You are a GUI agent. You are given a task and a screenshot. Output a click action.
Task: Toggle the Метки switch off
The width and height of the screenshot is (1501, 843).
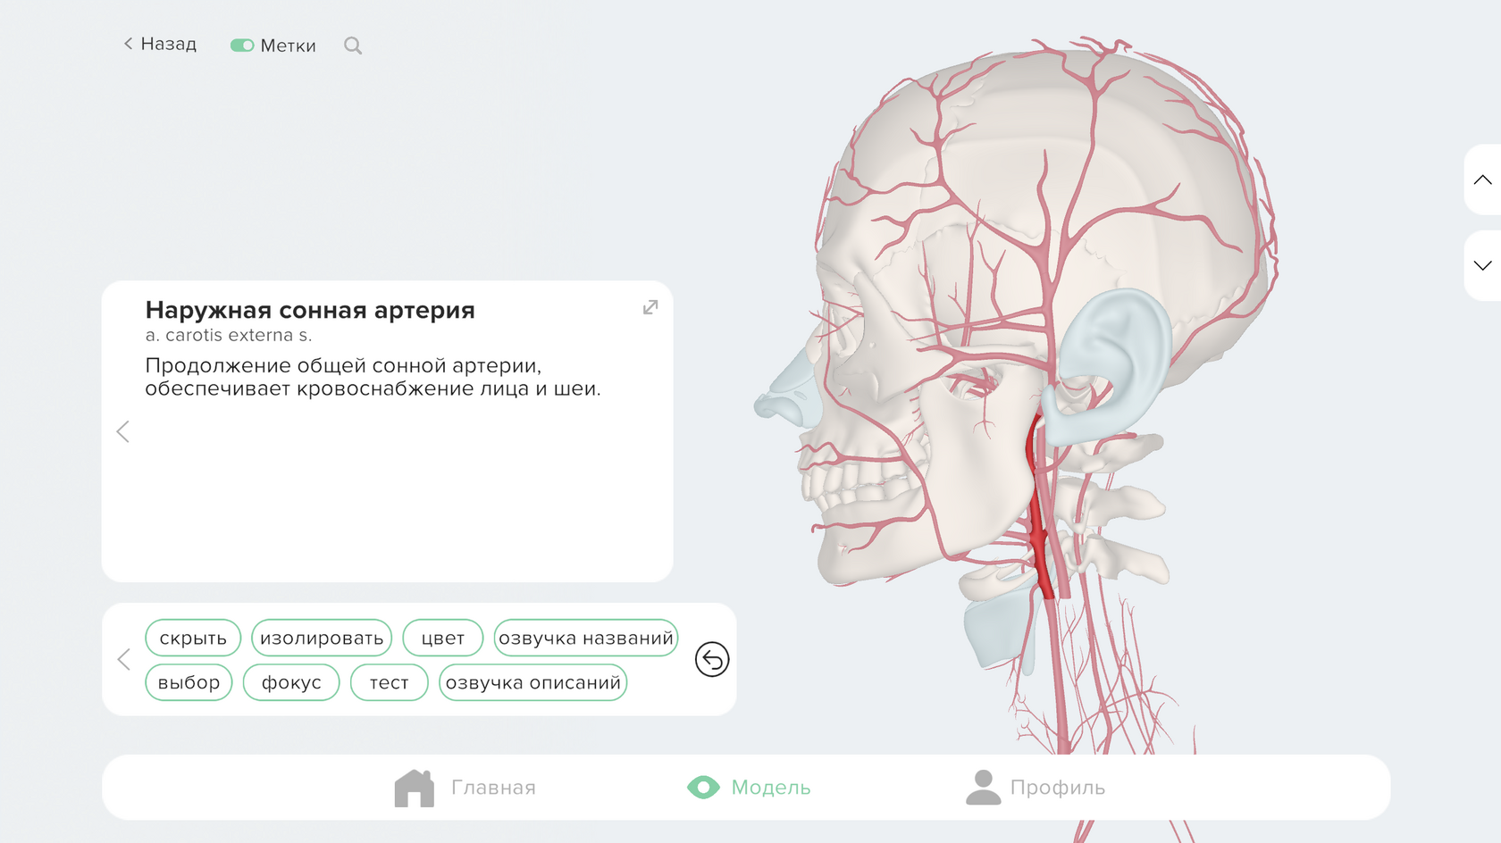[x=240, y=45]
